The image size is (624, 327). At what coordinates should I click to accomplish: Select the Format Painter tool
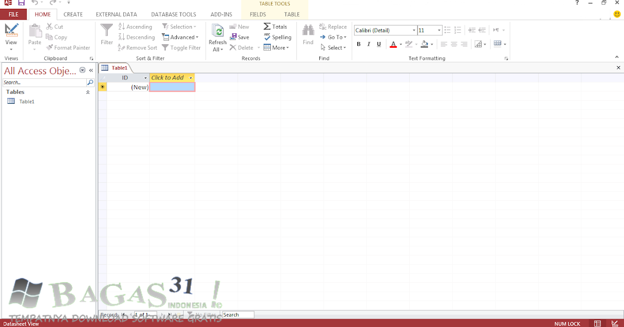[x=68, y=48]
